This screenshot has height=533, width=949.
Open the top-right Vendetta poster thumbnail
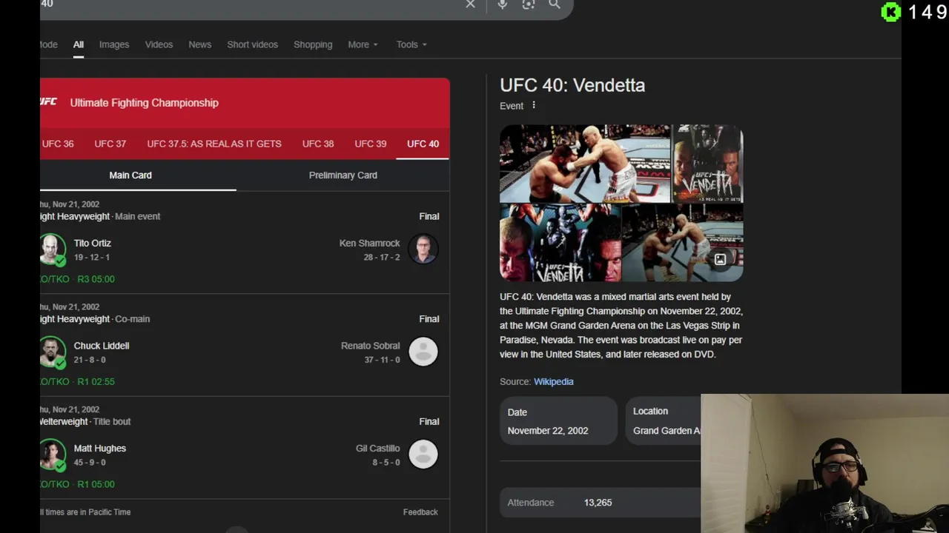(707, 164)
